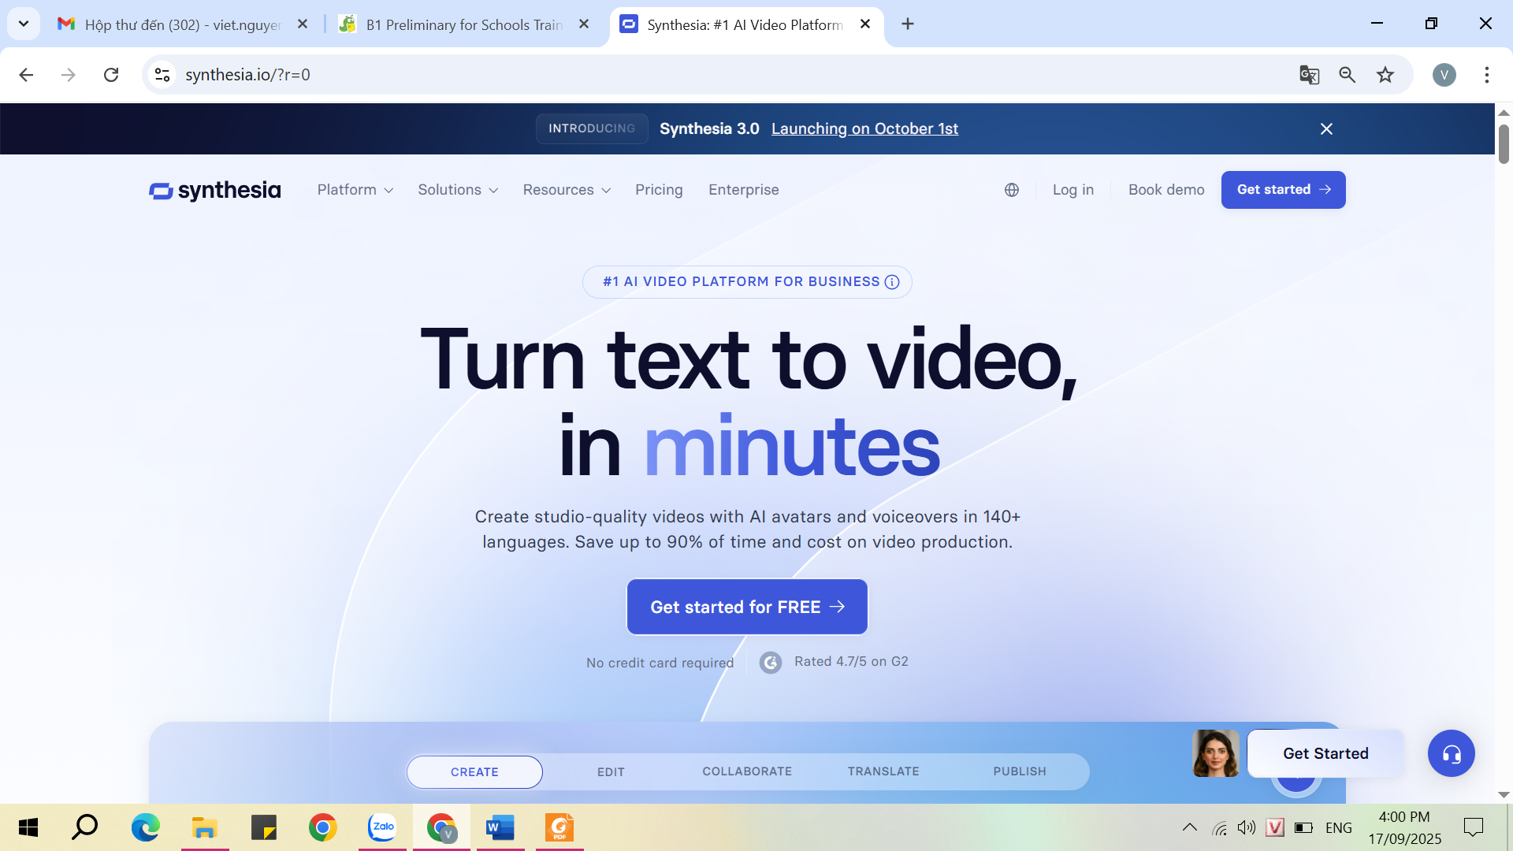1513x851 pixels.
Task: Click the Synthesia logo
Action: [x=214, y=191]
